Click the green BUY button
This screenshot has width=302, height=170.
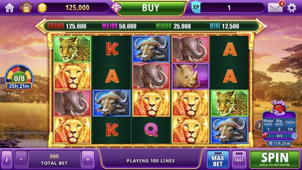151,8
